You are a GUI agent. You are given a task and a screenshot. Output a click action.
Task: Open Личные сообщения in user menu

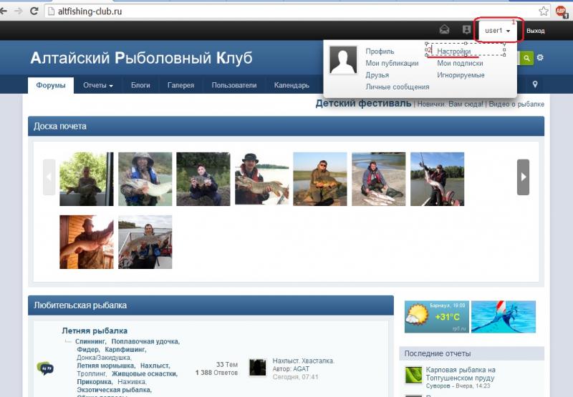(397, 87)
